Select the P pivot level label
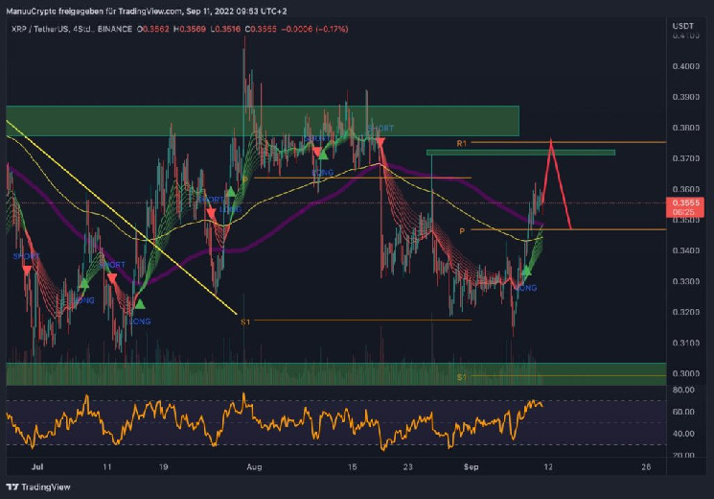Image resolution: width=714 pixels, height=499 pixels. click(463, 231)
